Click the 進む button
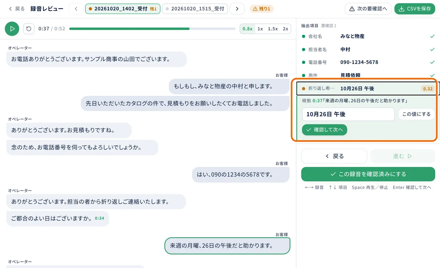Image resolution: width=440 pixels, height=268 pixels. [403, 156]
